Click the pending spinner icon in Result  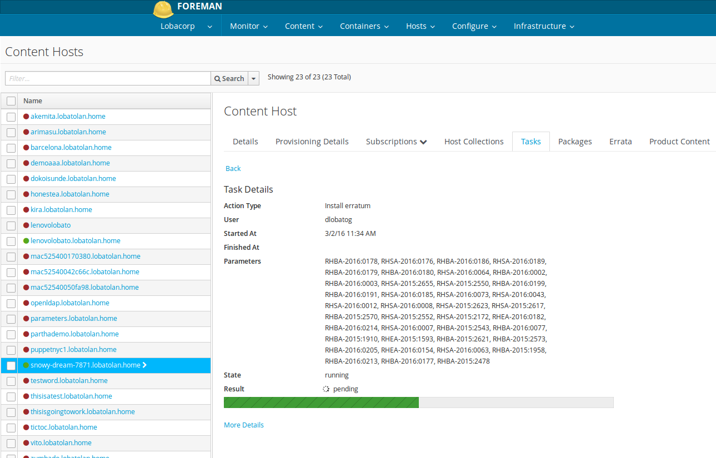pyautogui.click(x=327, y=389)
